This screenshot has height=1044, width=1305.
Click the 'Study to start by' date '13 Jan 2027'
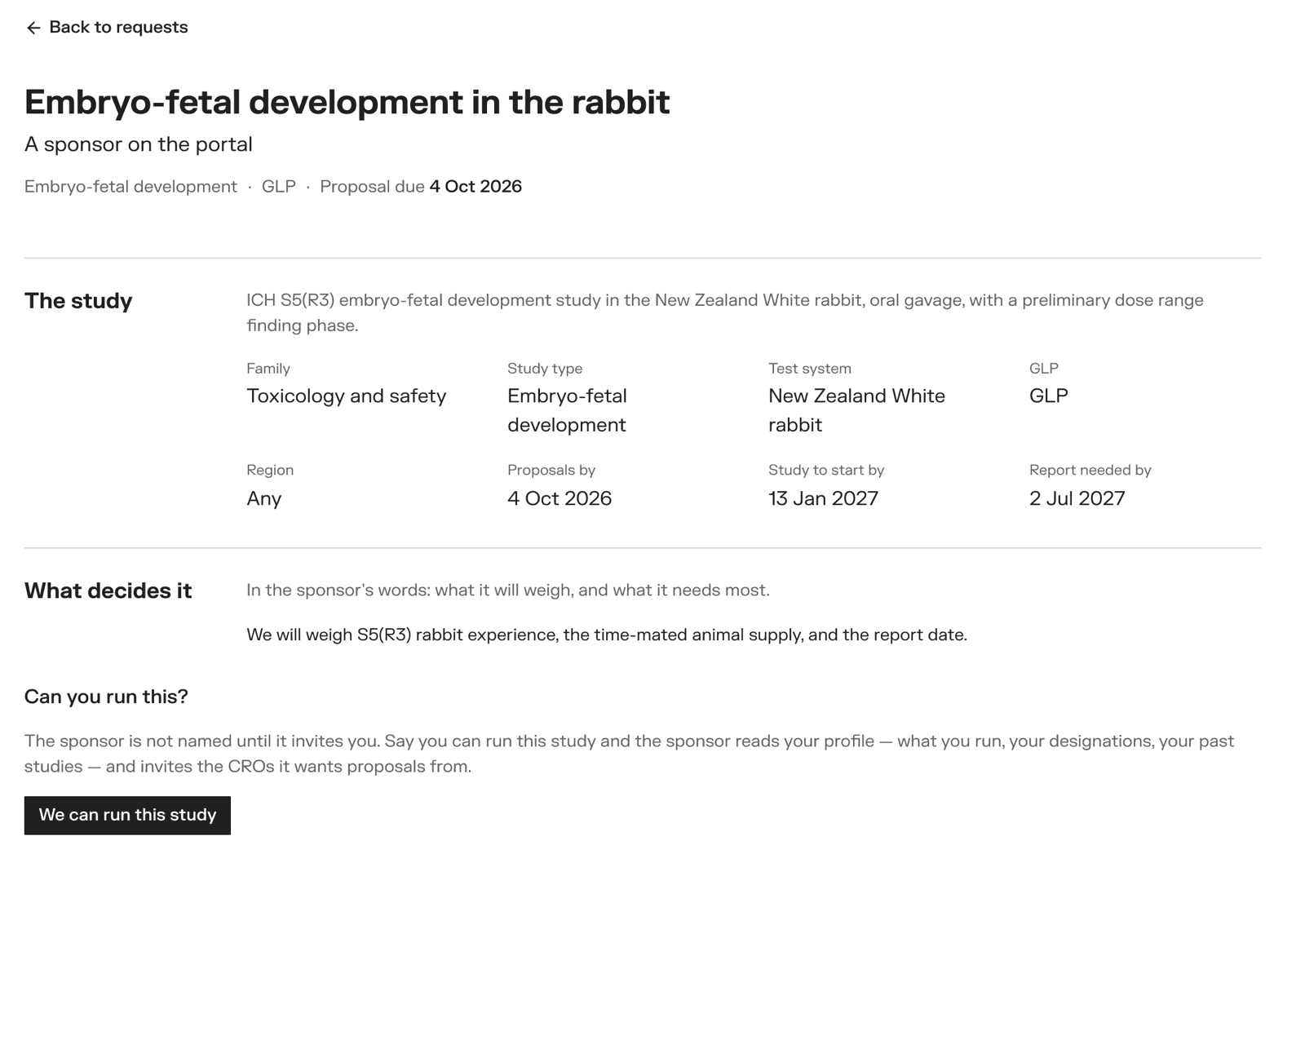(823, 498)
